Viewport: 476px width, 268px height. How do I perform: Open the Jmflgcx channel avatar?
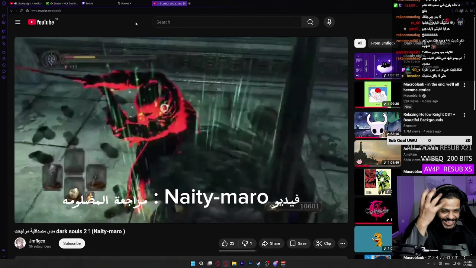click(20, 243)
